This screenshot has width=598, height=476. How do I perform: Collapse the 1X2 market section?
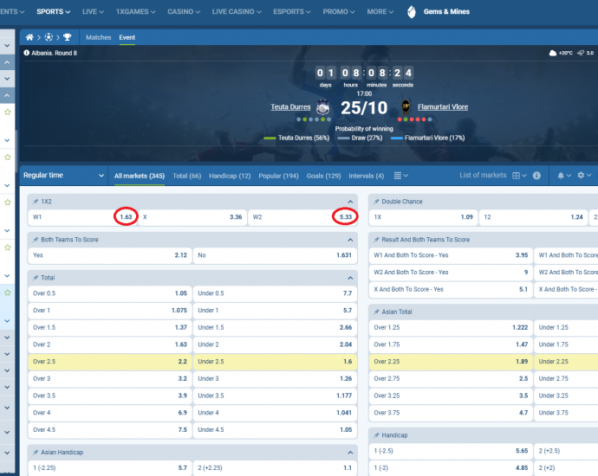click(350, 202)
